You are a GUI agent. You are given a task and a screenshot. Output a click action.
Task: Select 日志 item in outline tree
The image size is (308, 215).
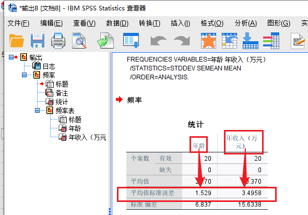pos(49,66)
